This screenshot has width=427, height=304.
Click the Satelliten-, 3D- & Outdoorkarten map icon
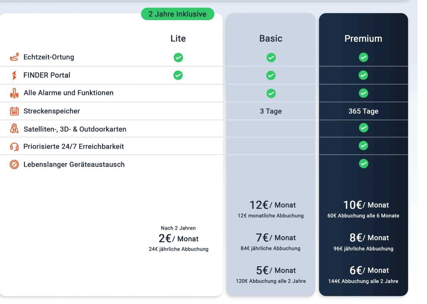[x=14, y=129]
